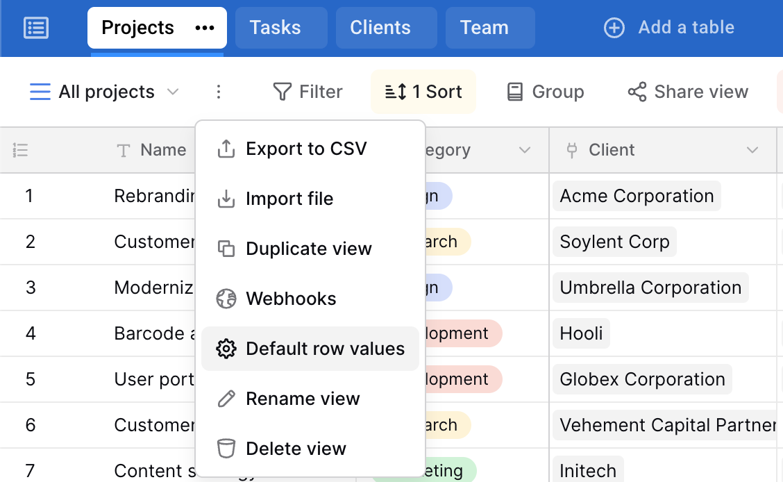Click the User portal name cell in row 5
The image size is (783, 482).
(154, 379)
